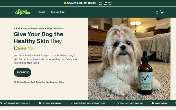Click the shield icon beside the money-back guarantee
This screenshot has width=176, height=110.
click(15, 82)
